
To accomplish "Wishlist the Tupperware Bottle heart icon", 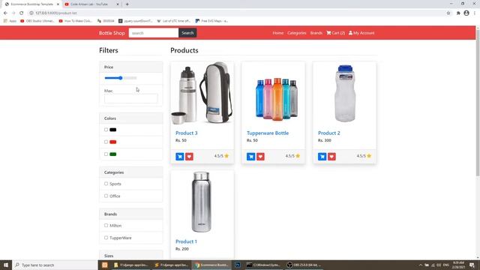I will pyautogui.click(x=260, y=157).
